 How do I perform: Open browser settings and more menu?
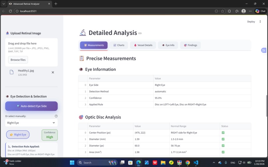[250, 11]
